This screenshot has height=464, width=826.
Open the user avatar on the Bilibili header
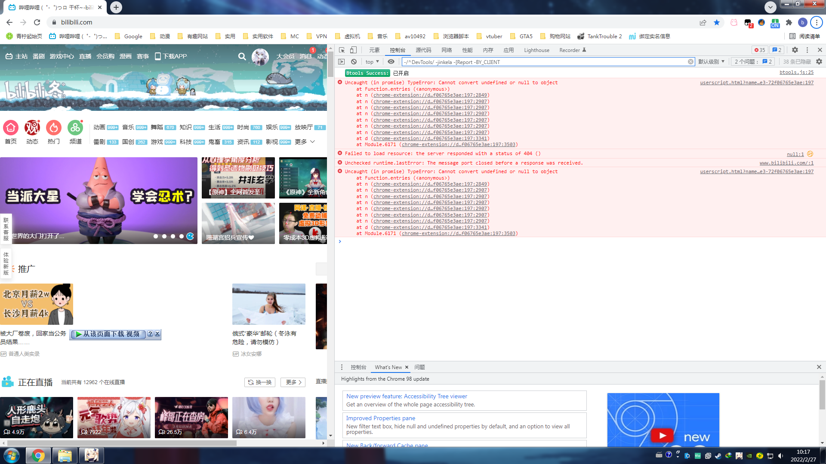260,57
